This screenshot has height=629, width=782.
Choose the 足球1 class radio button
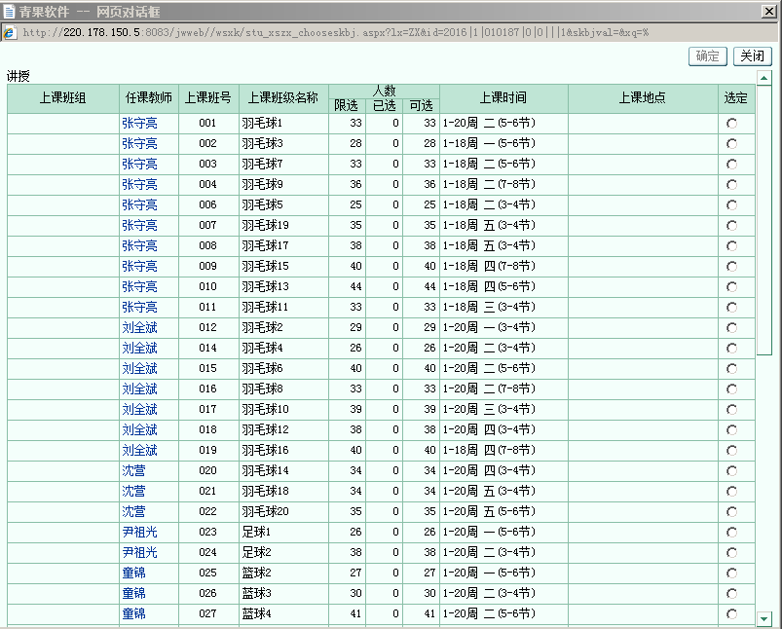click(731, 533)
